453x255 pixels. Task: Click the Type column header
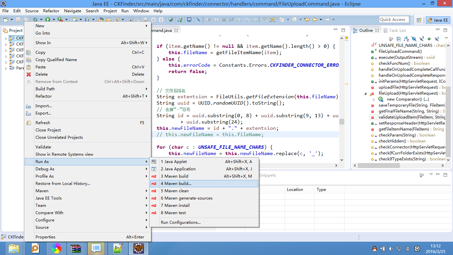[329, 190]
